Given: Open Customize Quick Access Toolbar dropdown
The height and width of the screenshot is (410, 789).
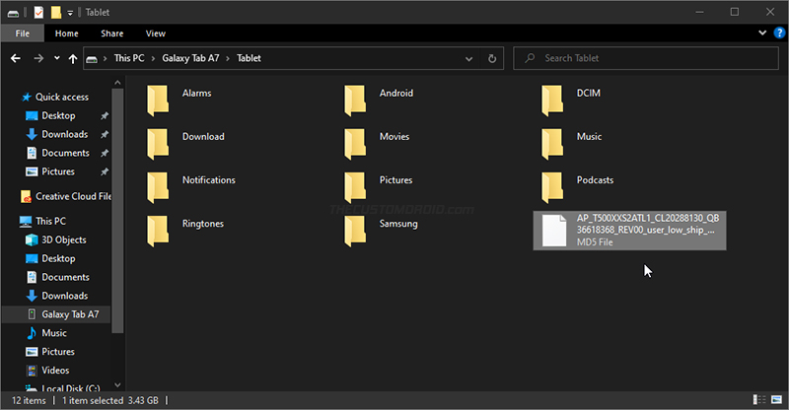Looking at the screenshot, I should [70, 13].
